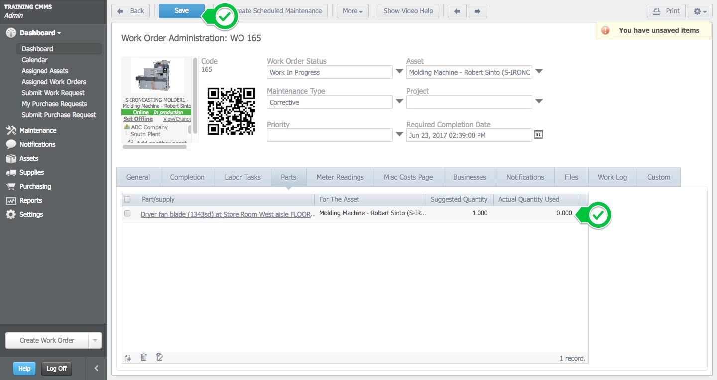717x380 pixels.
Task: Click the asset panel horizontal scrollbar
Action: click(x=155, y=147)
